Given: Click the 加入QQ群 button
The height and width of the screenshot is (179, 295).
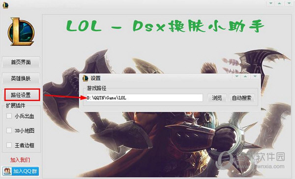Looking at the screenshot, I should tap(21, 171).
